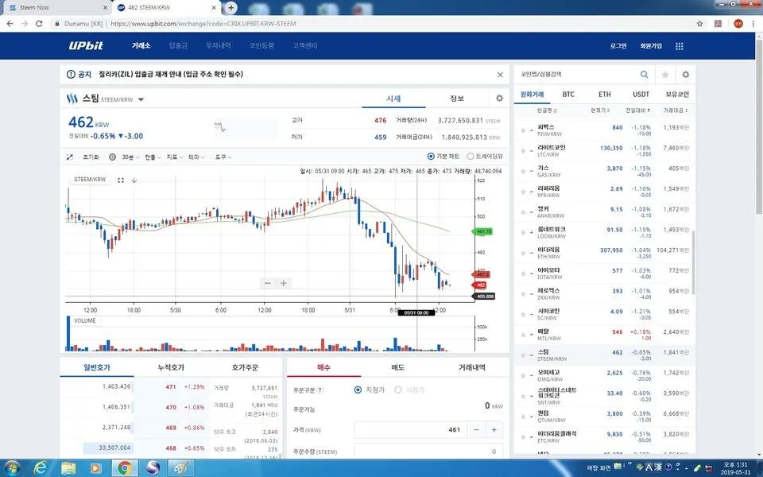Open the 도구 tools dropdown

tap(223, 157)
